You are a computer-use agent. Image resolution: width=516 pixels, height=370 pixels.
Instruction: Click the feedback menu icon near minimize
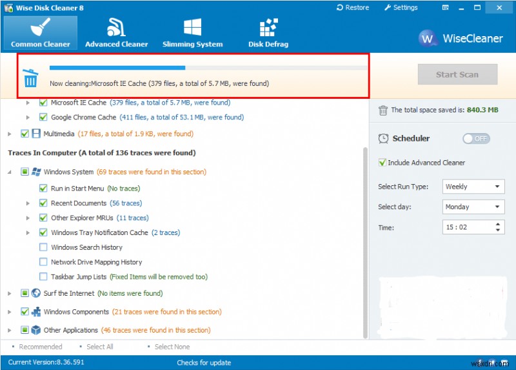coord(445,8)
